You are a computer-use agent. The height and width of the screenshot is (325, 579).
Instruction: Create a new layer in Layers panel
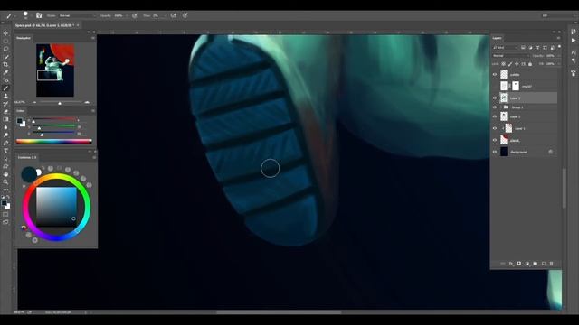point(543,264)
